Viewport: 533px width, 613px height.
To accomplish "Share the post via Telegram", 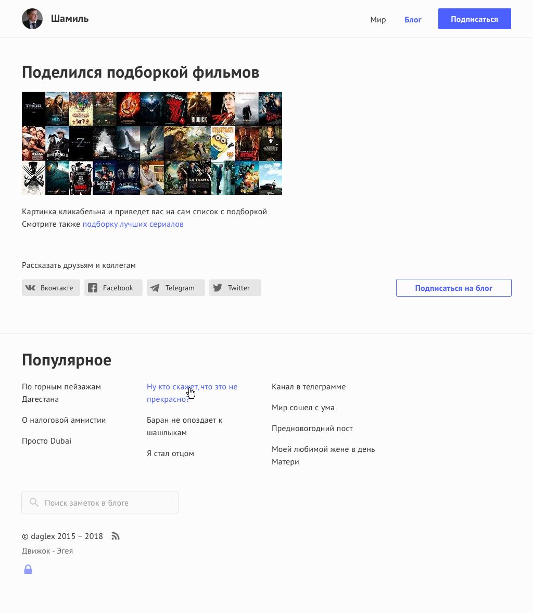I will (176, 288).
